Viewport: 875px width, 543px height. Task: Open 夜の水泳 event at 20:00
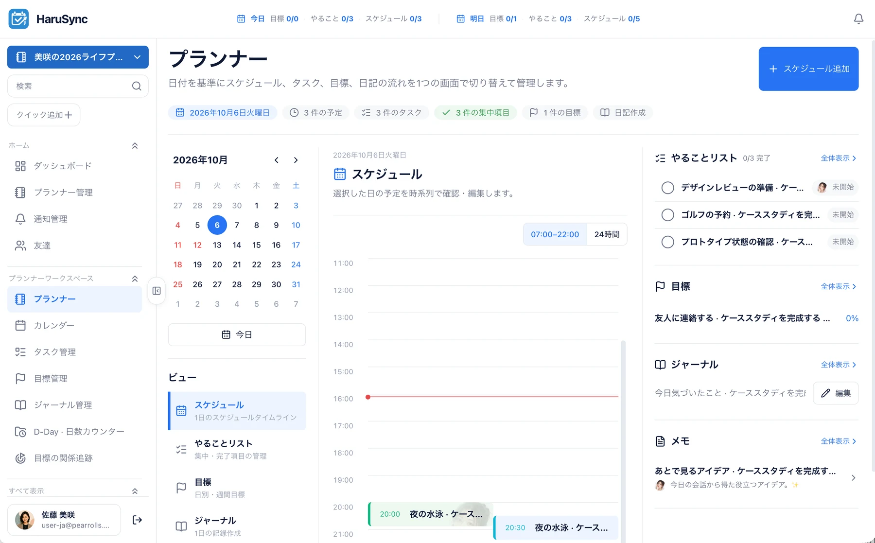[x=430, y=514]
